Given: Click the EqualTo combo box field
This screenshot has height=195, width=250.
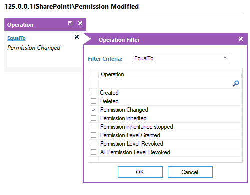Looking at the screenshot, I should (x=181, y=58).
